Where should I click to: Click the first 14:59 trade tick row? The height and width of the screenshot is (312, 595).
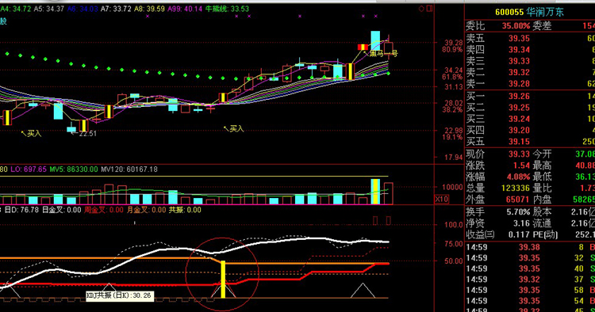coord(530,247)
